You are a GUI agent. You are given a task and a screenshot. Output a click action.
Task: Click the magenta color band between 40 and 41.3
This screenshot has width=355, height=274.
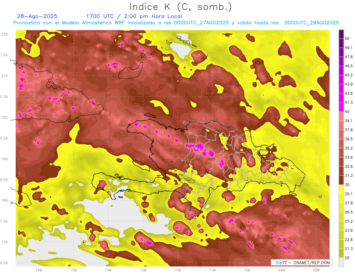click(x=341, y=107)
